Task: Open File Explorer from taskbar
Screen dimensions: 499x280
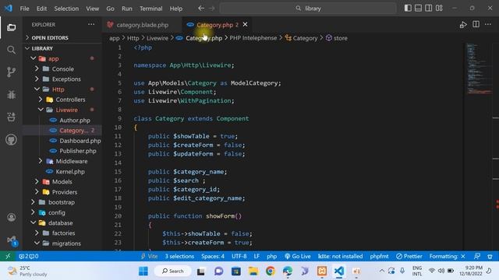Action: click(x=253, y=271)
